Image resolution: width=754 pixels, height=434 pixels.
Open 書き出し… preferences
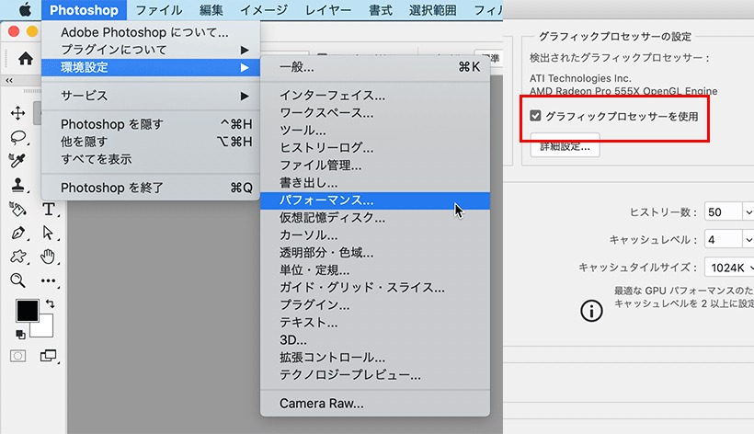(x=375, y=183)
